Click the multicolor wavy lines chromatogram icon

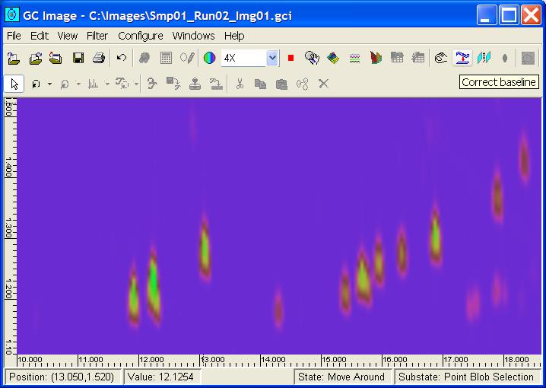(354, 58)
